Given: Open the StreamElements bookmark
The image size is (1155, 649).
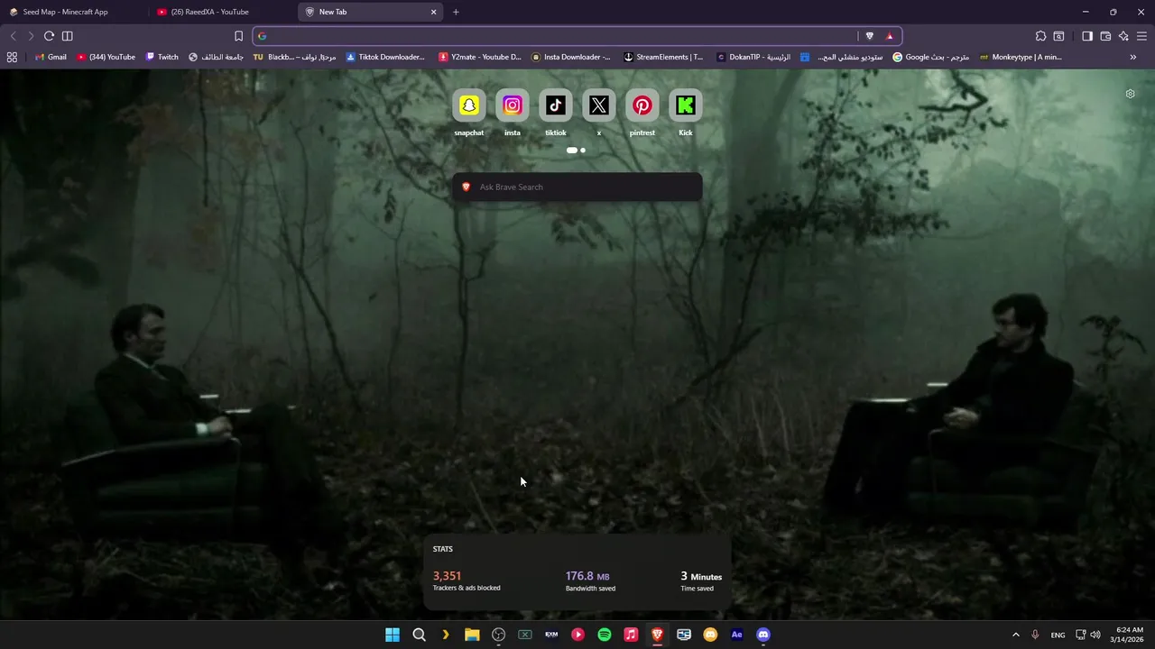Looking at the screenshot, I should tap(663, 57).
